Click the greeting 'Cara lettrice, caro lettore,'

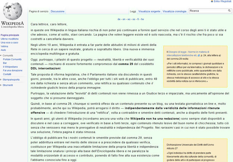click(x=49, y=24)
